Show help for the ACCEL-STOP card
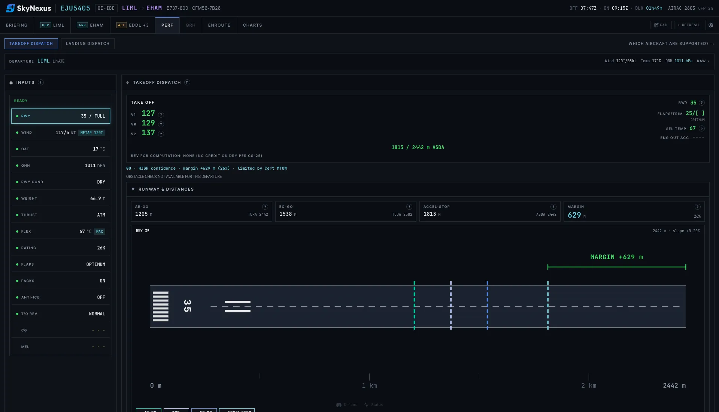 [553, 207]
